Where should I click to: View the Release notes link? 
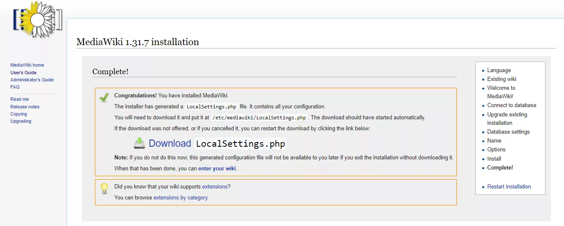point(25,107)
